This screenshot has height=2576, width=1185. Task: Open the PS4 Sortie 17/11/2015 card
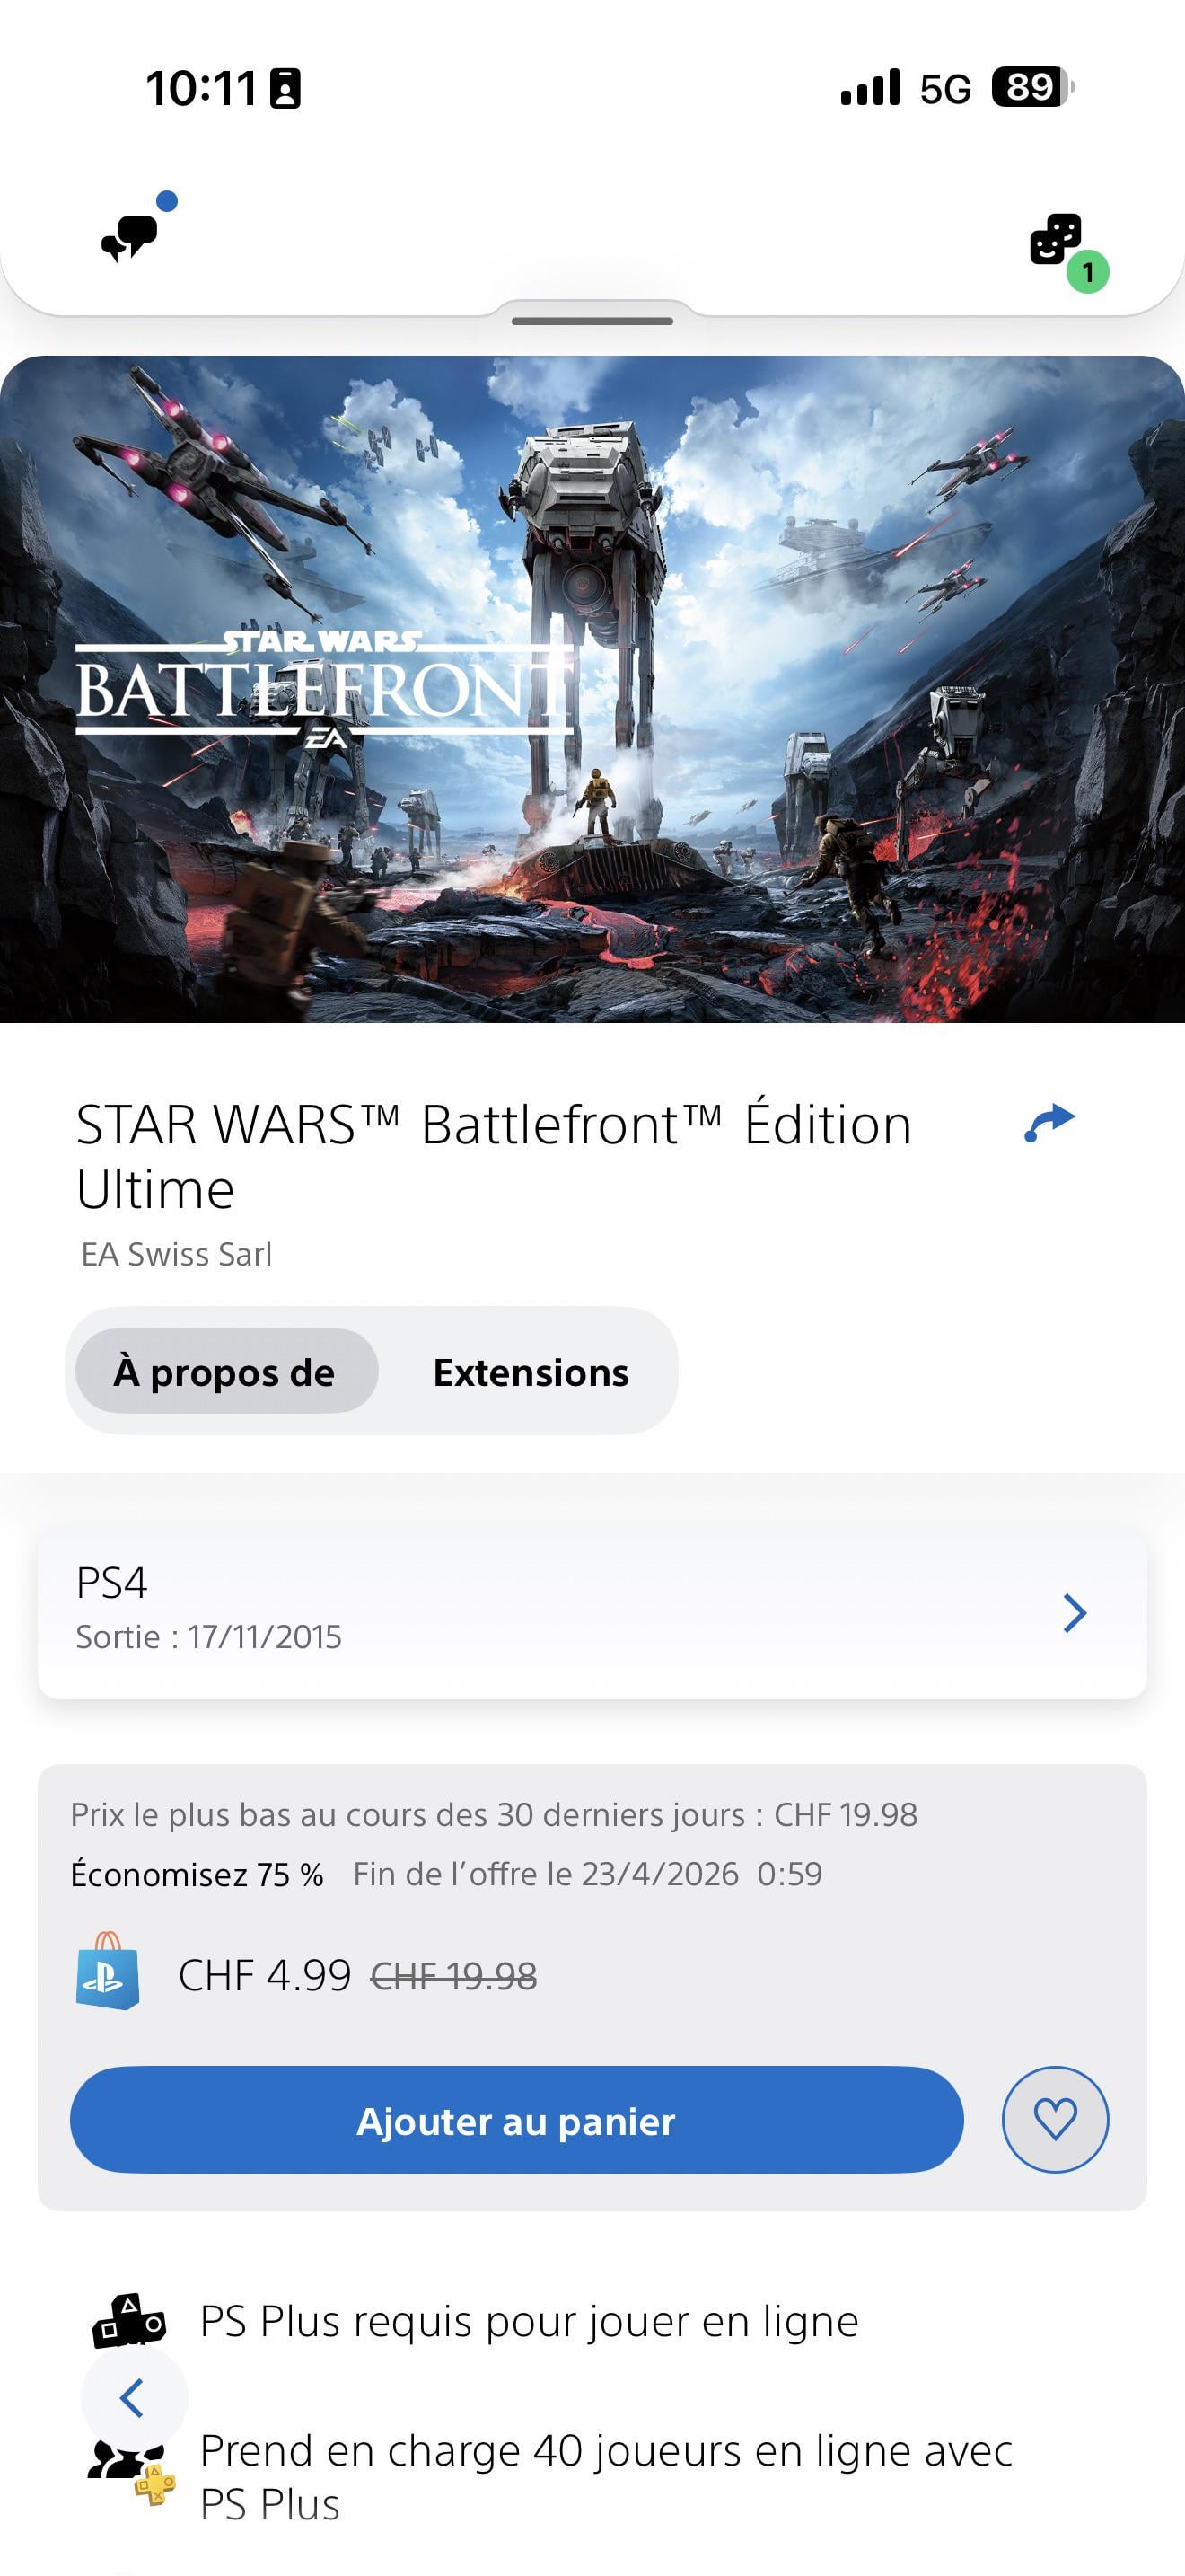click(x=592, y=1611)
